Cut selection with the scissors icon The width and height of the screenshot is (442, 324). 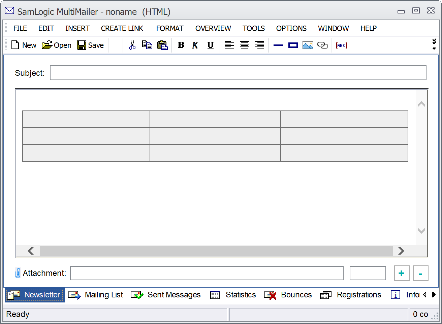(132, 45)
